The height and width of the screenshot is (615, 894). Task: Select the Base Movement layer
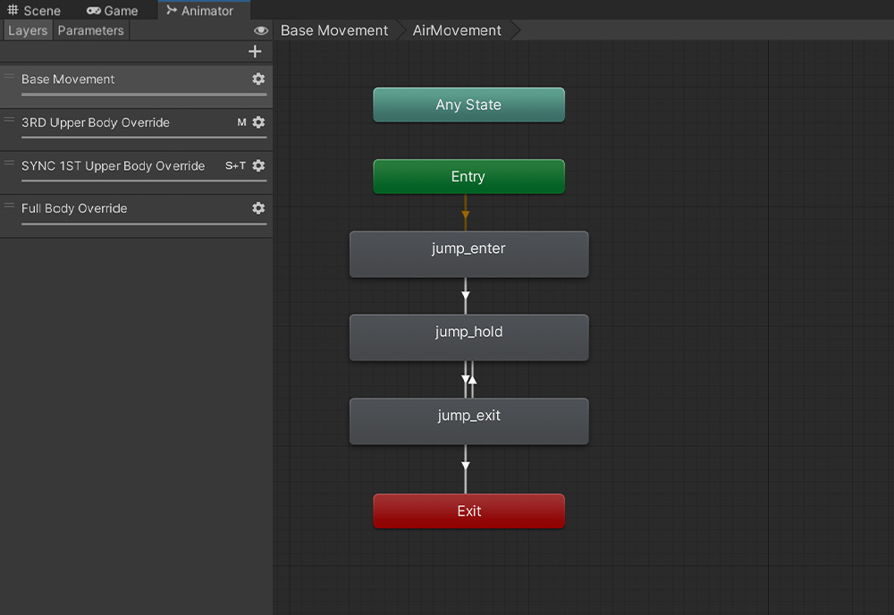click(136, 86)
